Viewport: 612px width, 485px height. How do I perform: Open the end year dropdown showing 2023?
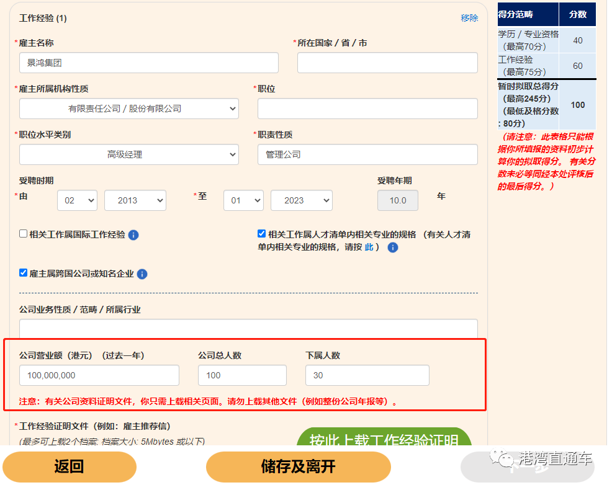pos(301,200)
